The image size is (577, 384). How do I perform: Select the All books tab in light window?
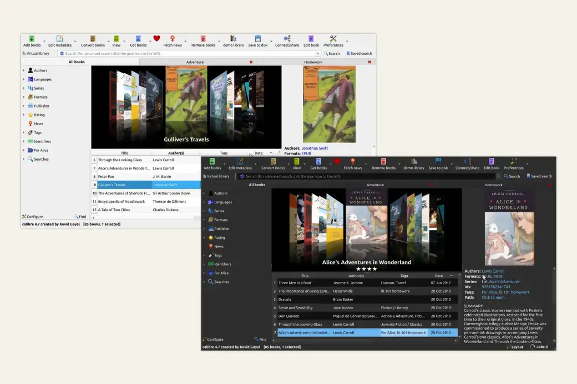pos(77,62)
